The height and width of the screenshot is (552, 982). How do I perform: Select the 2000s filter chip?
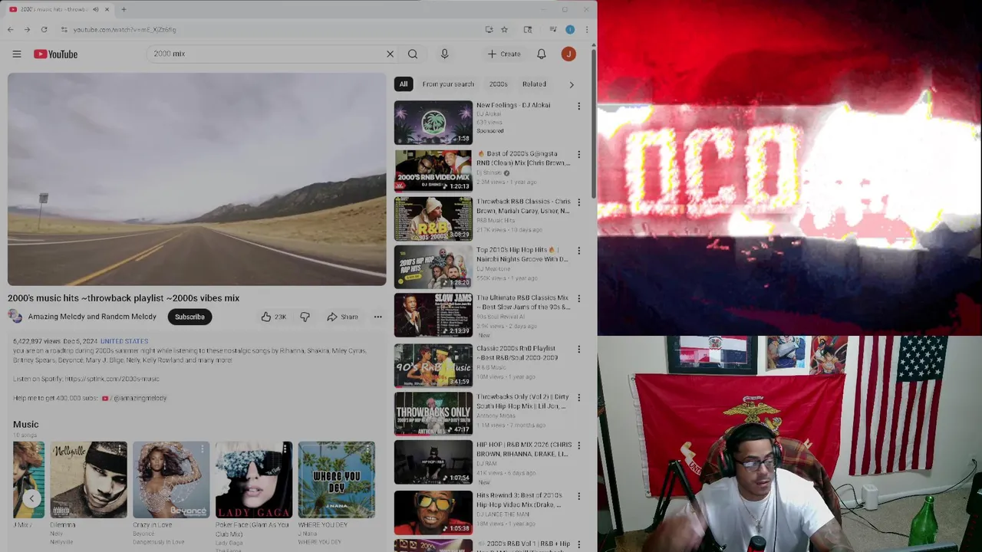[x=499, y=84]
